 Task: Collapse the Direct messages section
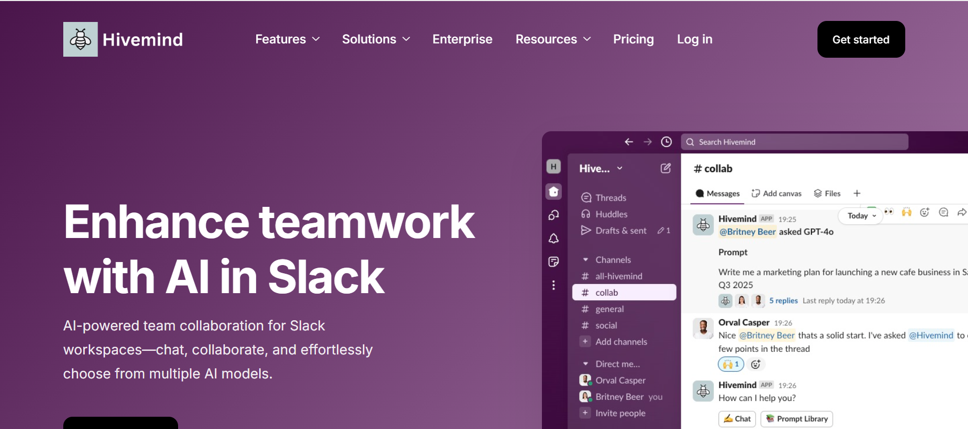tap(585, 364)
